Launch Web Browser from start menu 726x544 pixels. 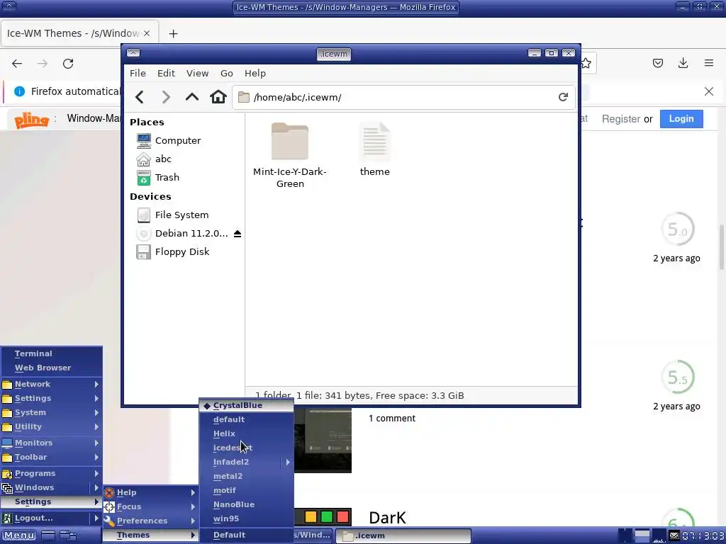coord(51,368)
